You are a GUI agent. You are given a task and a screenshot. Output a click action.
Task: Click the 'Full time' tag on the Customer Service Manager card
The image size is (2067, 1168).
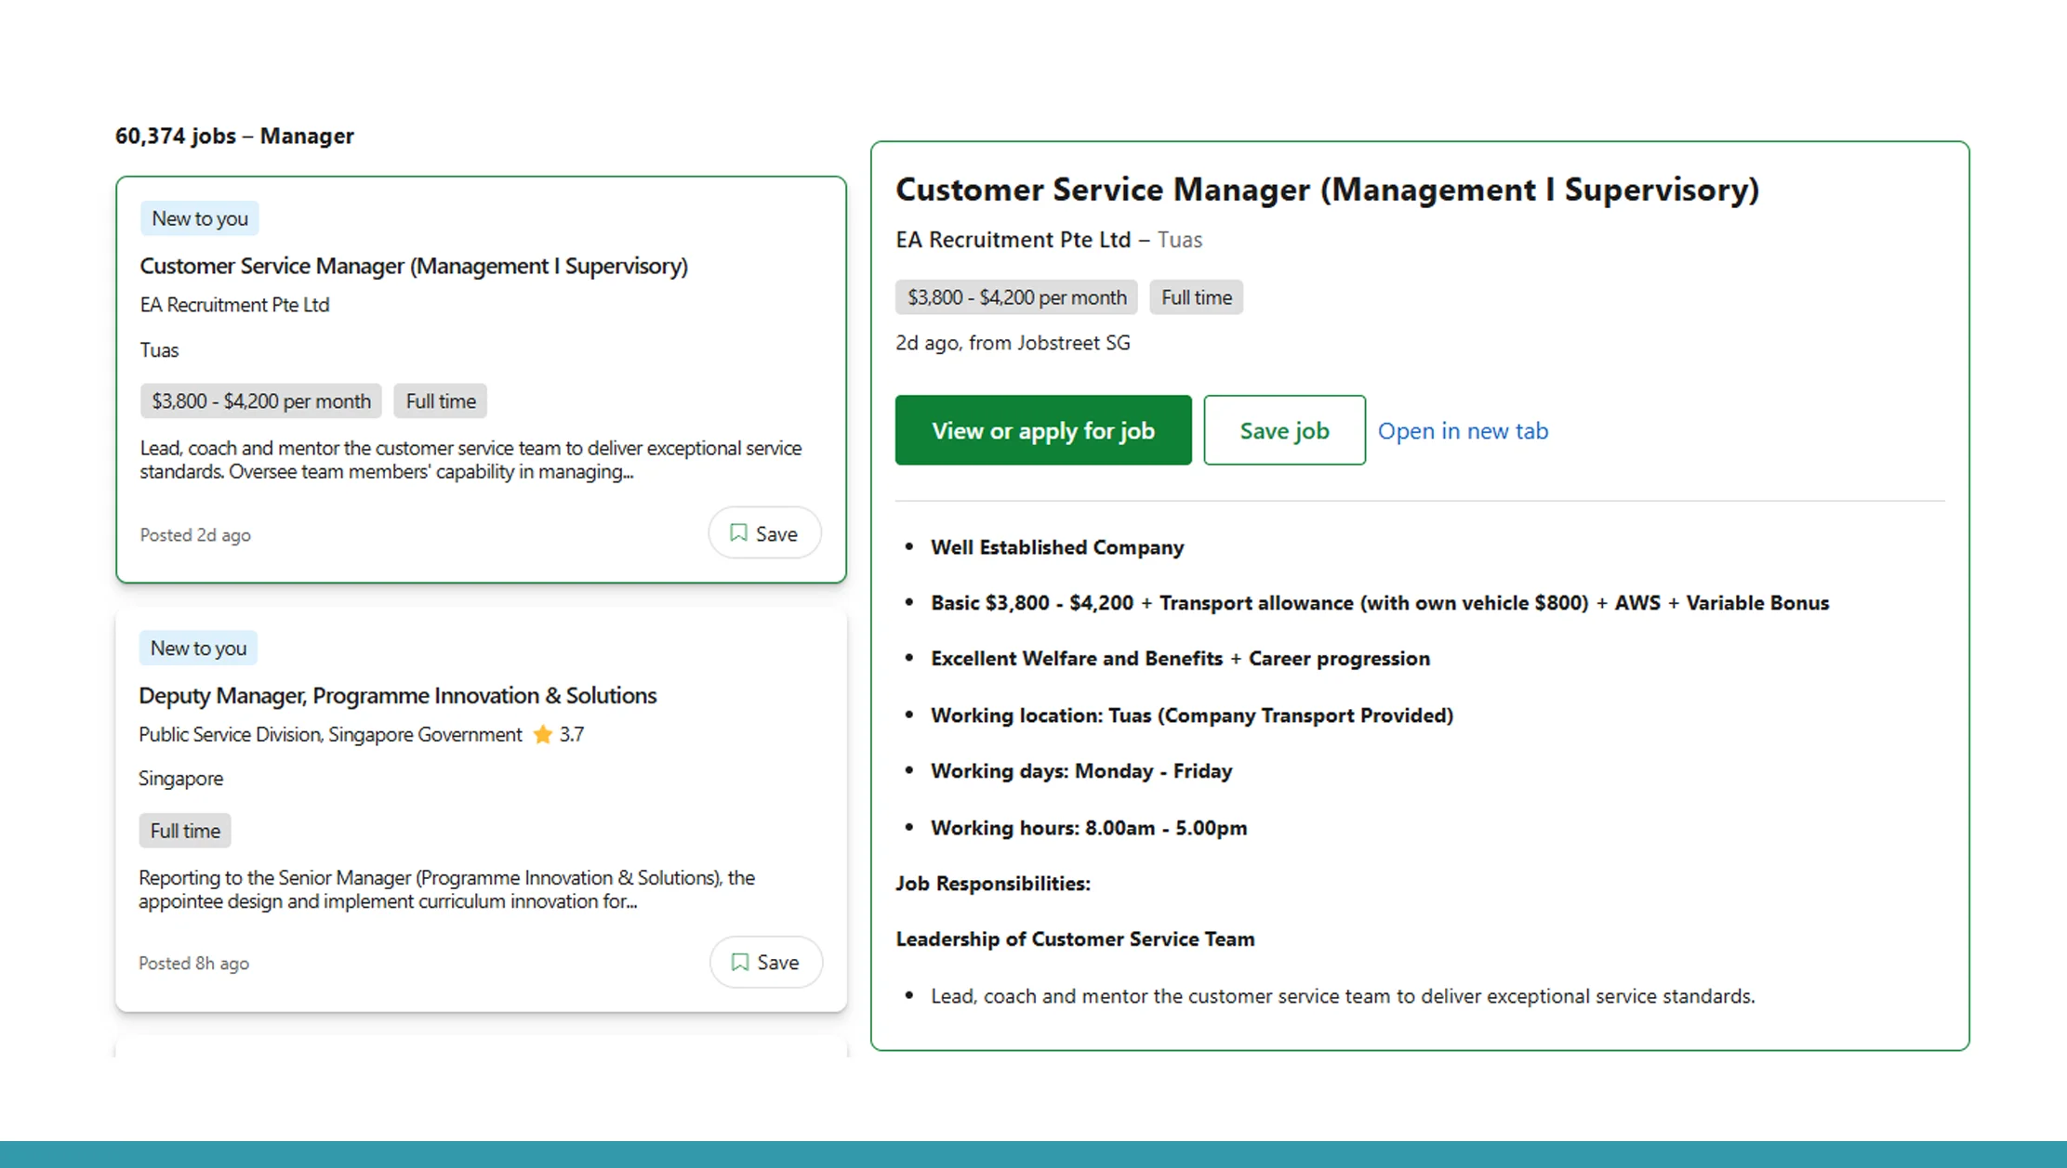point(440,400)
